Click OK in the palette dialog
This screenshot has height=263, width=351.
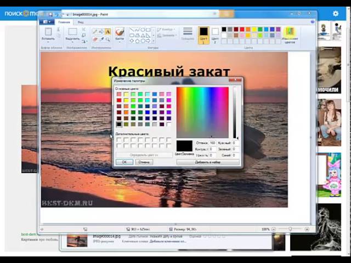[x=124, y=162]
